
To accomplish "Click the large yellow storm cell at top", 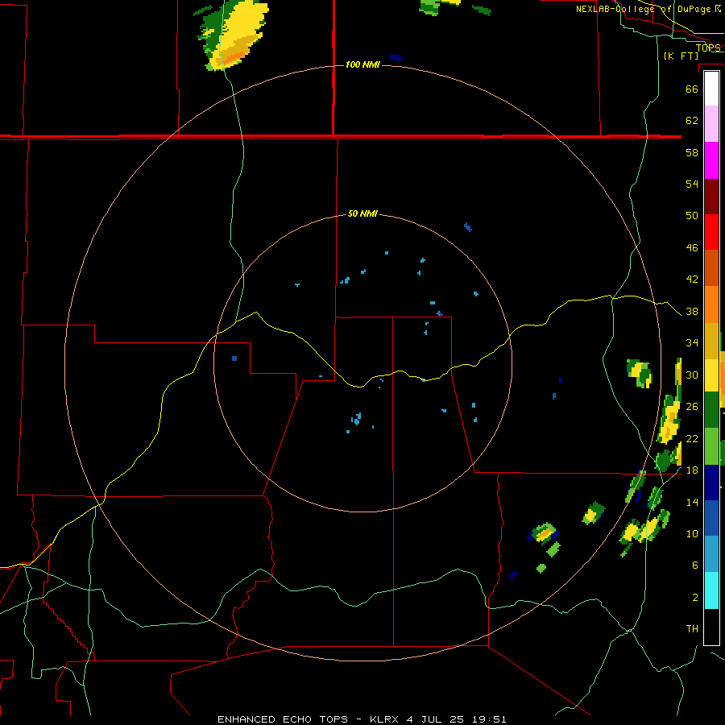I will click(x=234, y=35).
